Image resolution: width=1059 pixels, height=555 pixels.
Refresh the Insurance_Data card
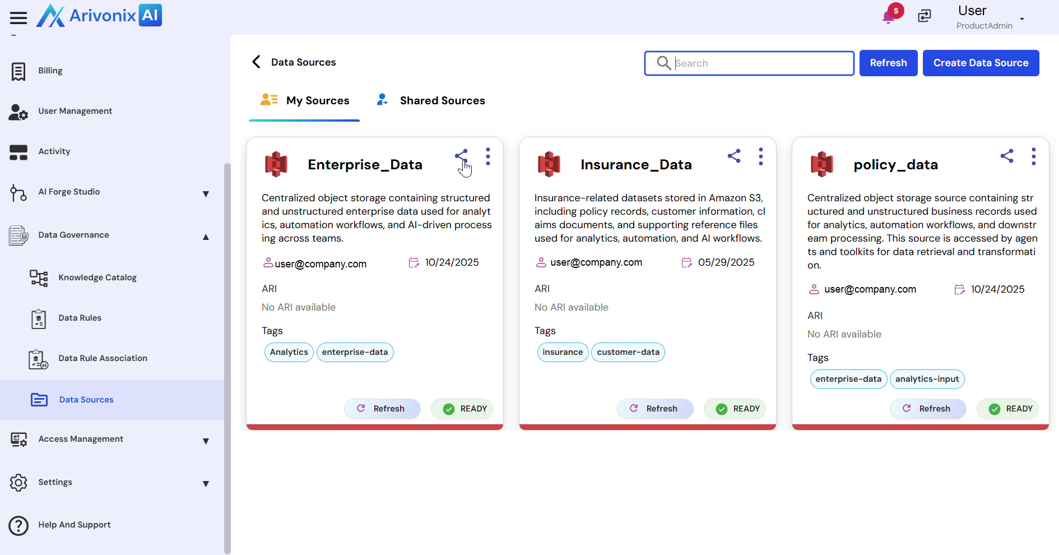[x=654, y=409]
